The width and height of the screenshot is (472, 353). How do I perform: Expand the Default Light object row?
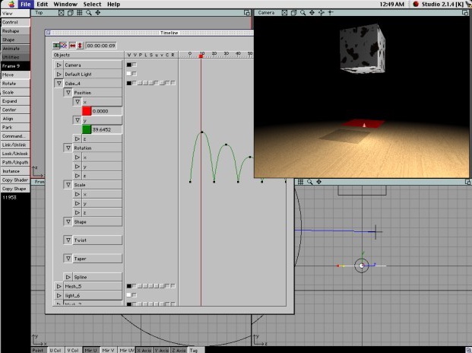(59, 74)
